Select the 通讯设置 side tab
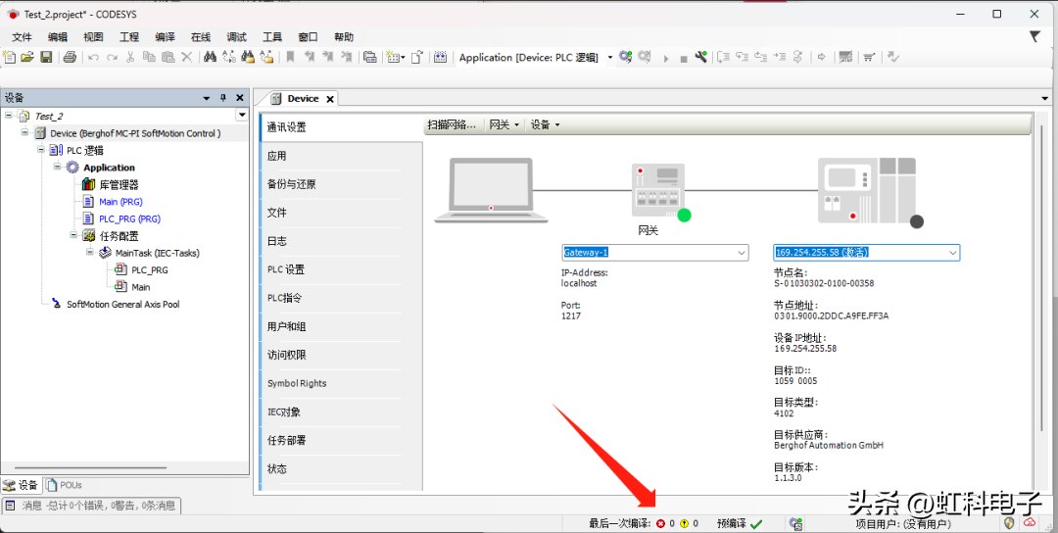The image size is (1058, 533). [x=342, y=126]
